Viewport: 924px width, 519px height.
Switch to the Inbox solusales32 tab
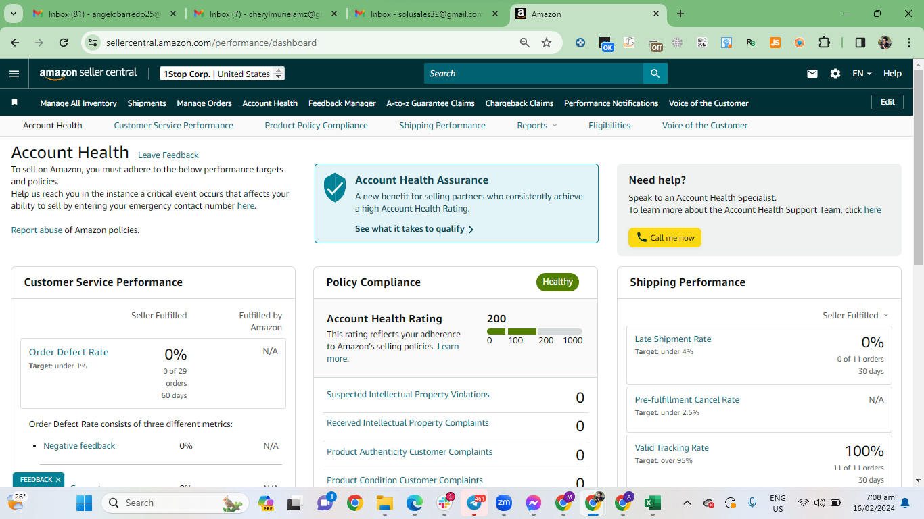coord(427,14)
